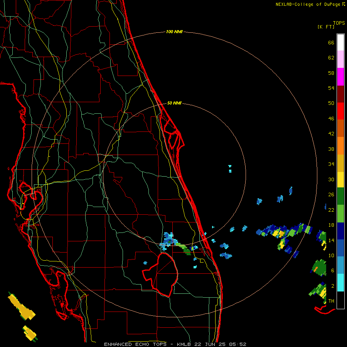Click the white color swatch near 66
The width and height of the screenshot is (347, 347).
click(340, 42)
